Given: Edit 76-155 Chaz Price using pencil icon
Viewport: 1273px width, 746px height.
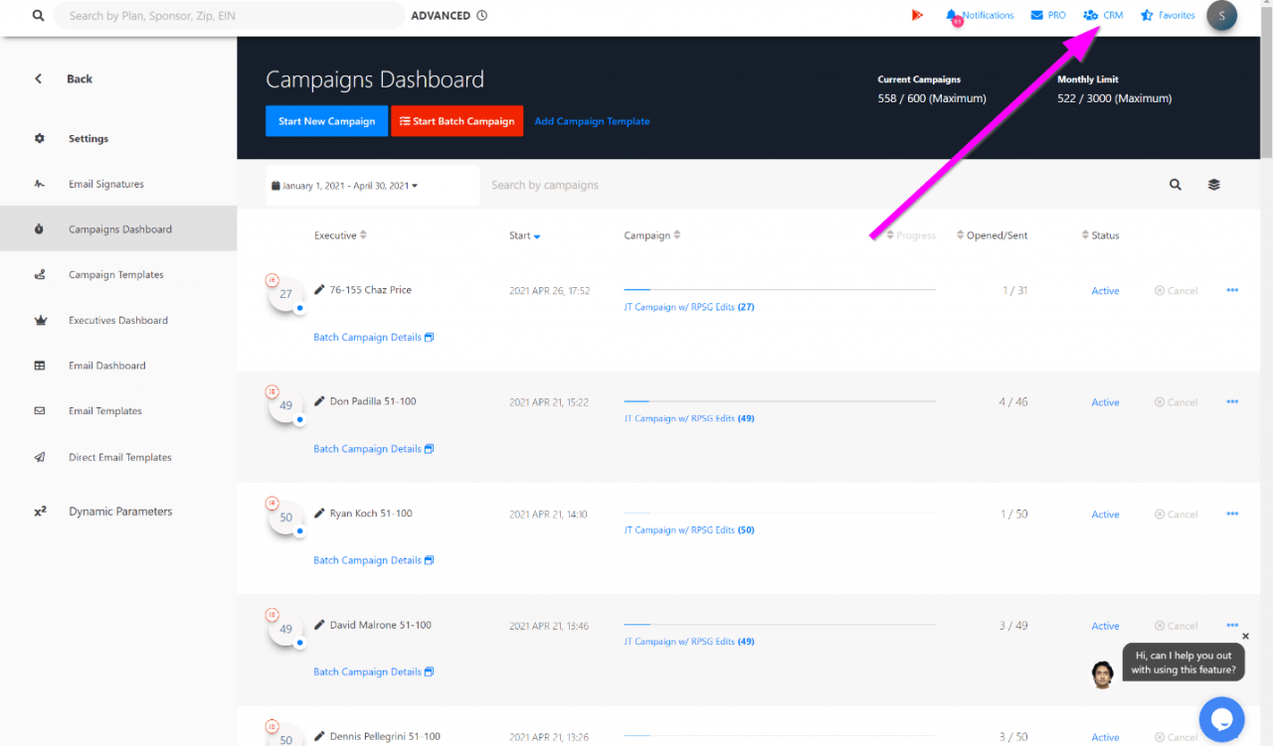Looking at the screenshot, I should coord(319,290).
